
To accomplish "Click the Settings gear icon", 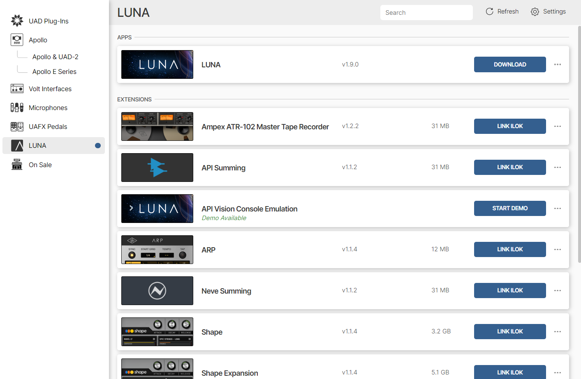I will (x=535, y=12).
